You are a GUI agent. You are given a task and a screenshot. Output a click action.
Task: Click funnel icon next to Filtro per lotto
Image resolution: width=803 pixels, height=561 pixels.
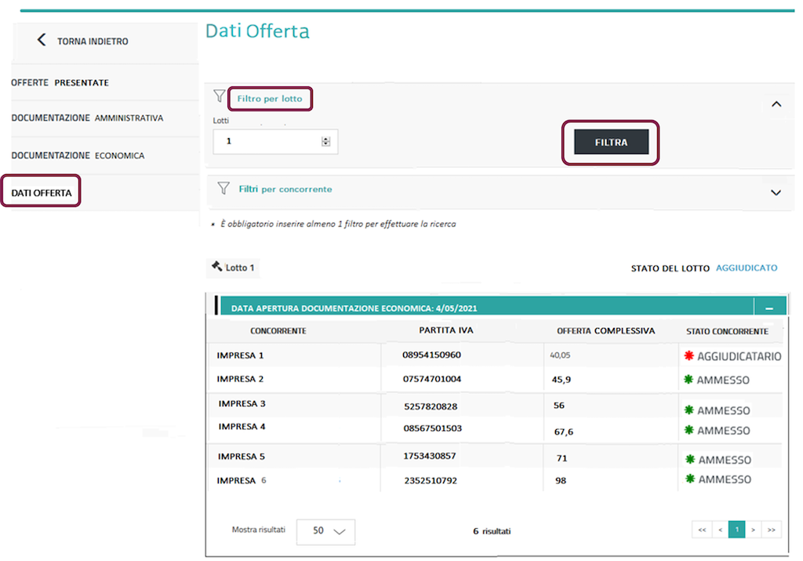click(x=220, y=97)
